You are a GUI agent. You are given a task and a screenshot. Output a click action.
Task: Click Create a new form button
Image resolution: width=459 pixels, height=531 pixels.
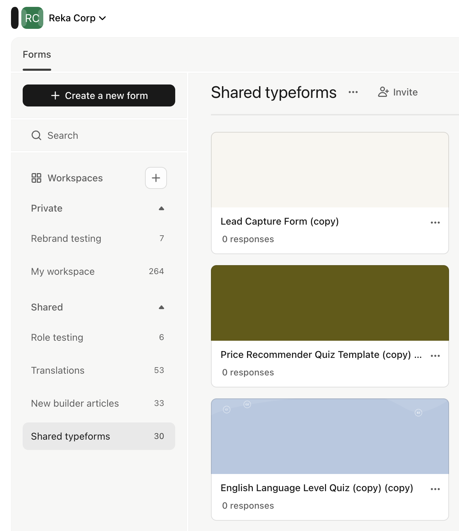tap(99, 95)
